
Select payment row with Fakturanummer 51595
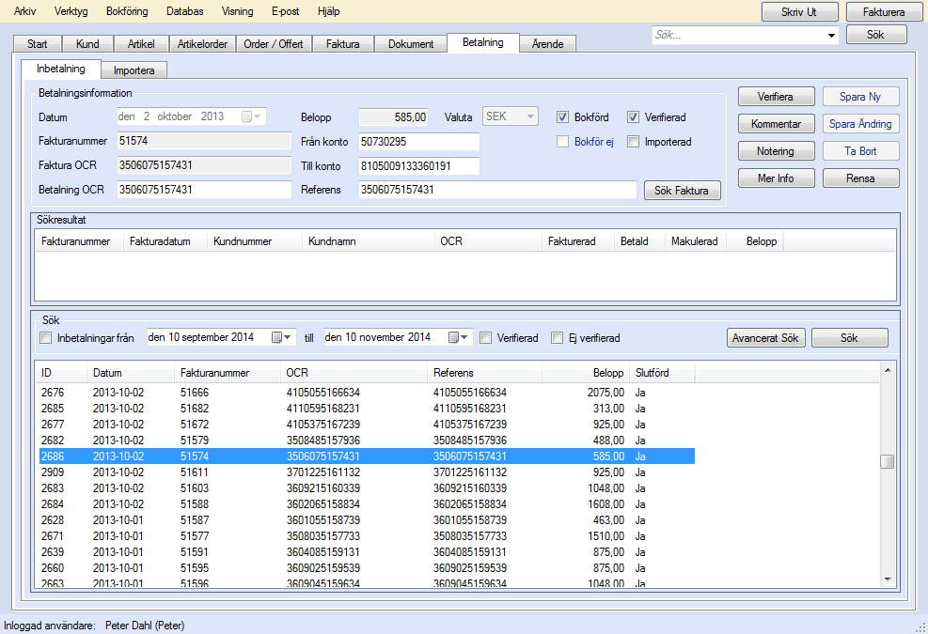pos(367,568)
